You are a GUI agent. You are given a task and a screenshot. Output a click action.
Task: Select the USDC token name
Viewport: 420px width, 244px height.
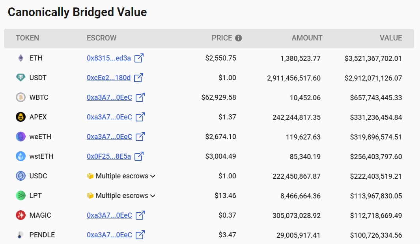pos(38,176)
